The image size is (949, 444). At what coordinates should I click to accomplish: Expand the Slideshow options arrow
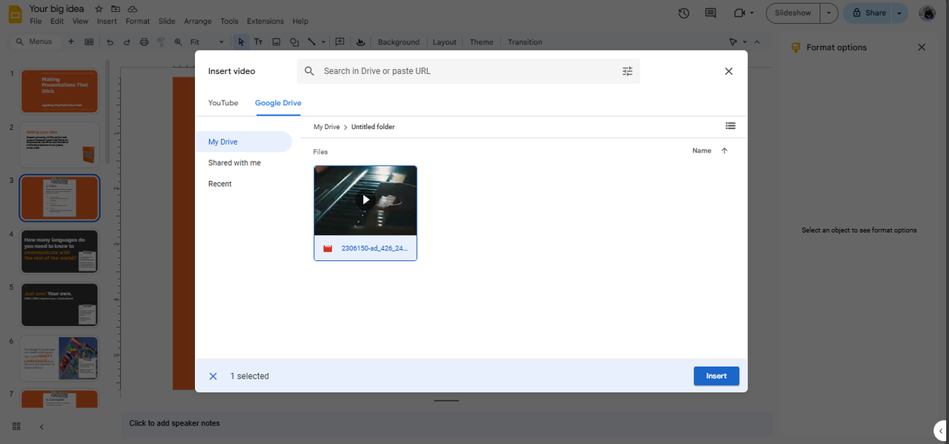point(829,13)
